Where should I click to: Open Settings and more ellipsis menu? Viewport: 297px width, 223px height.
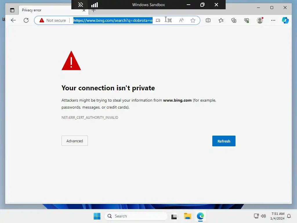273,20
